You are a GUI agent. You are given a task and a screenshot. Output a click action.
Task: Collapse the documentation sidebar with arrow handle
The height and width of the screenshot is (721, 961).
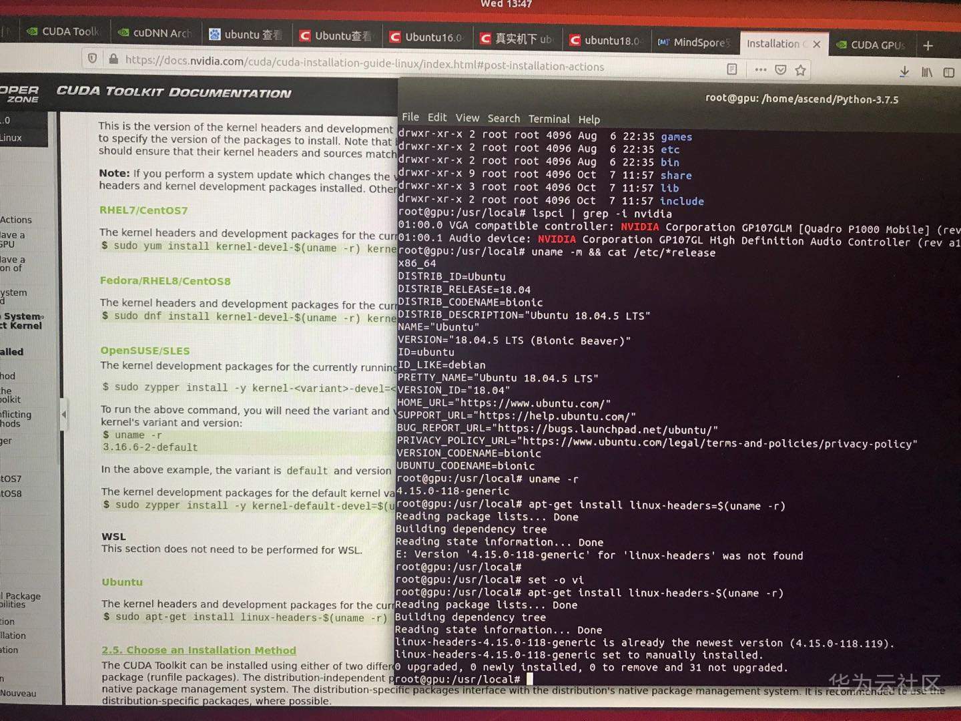[64, 415]
